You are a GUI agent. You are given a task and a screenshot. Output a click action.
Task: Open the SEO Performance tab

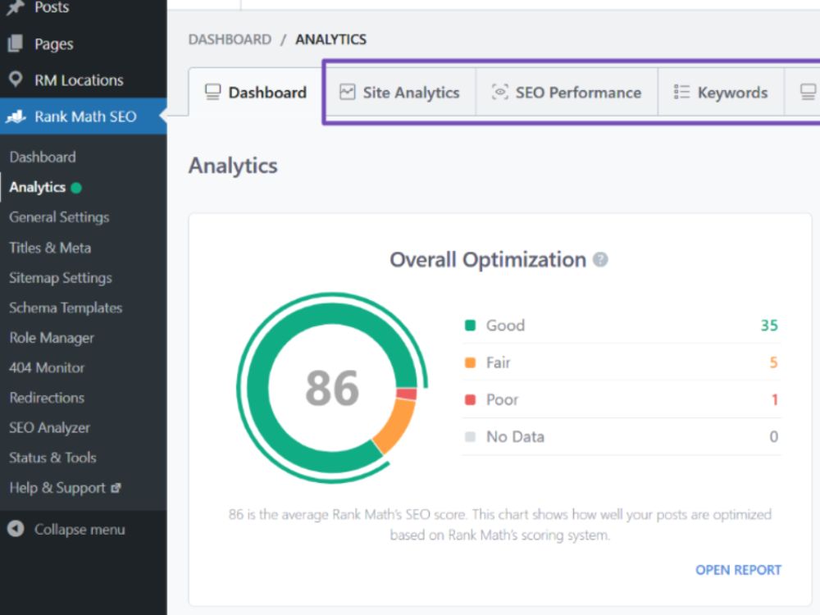[x=567, y=92]
